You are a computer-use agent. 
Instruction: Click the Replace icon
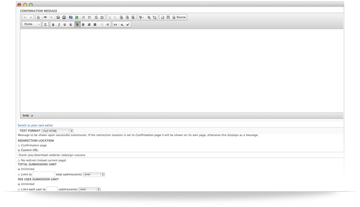point(155,18)
